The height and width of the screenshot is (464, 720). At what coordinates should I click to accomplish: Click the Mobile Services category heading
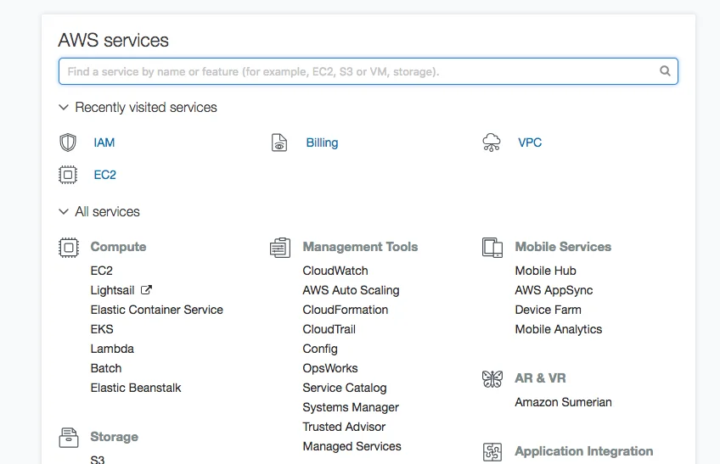[563, 247]
